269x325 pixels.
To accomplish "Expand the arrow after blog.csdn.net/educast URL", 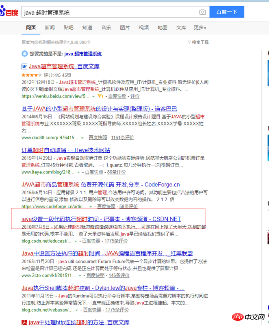I will point(76,241).
